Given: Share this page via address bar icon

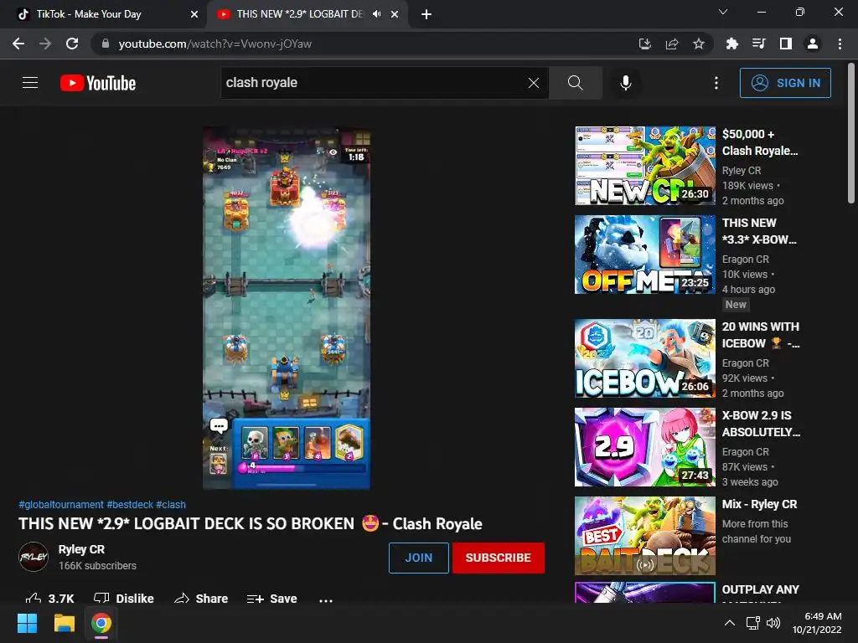Looking at the screenshot, I should 672,44.
